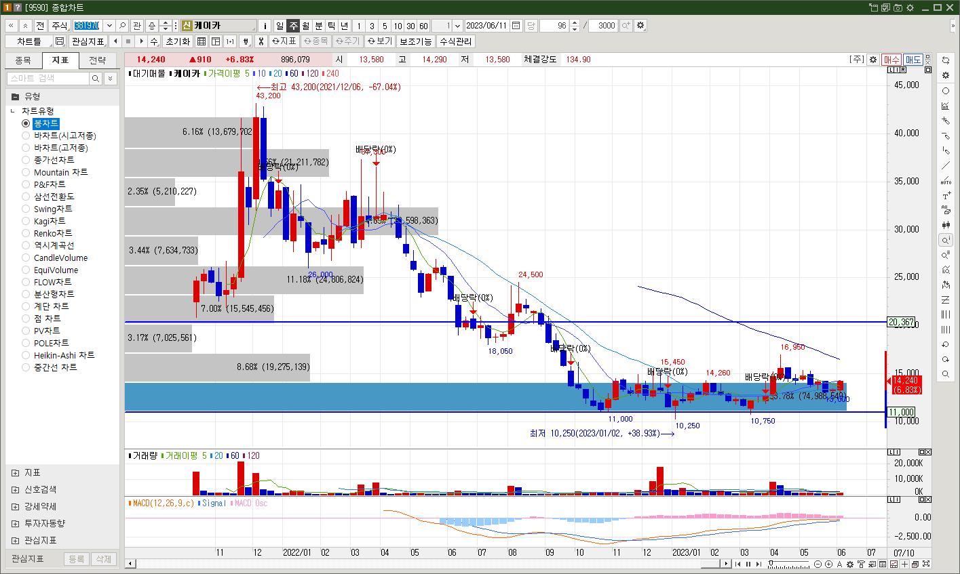This screenshot has width=960, height=574.
Task: Click the zoom magnifier at the bottom of the right toolbar
Action: coord(946,374)
